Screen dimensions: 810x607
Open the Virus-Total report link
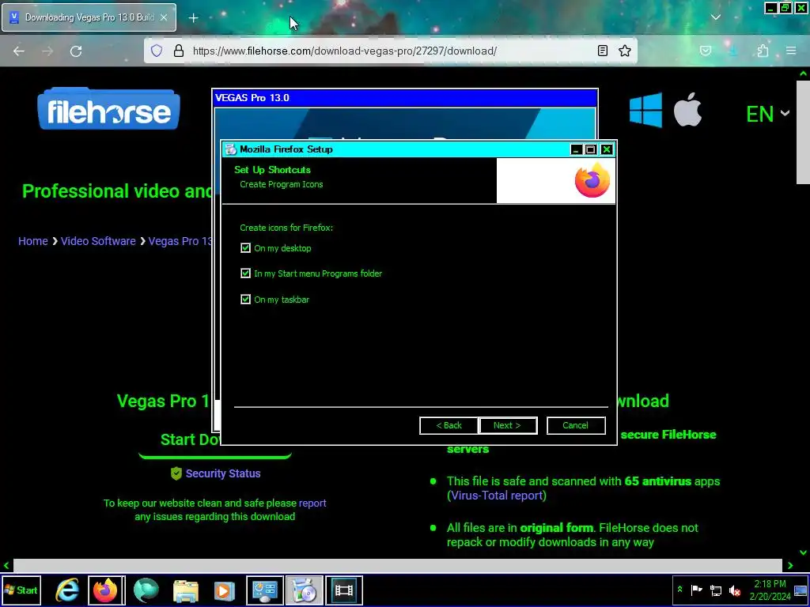497,496
